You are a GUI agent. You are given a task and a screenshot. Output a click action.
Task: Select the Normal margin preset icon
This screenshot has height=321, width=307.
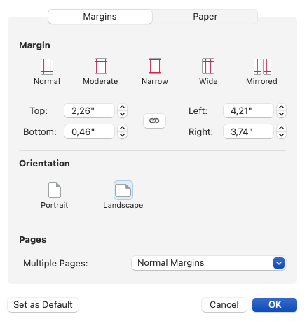[47, 66]
